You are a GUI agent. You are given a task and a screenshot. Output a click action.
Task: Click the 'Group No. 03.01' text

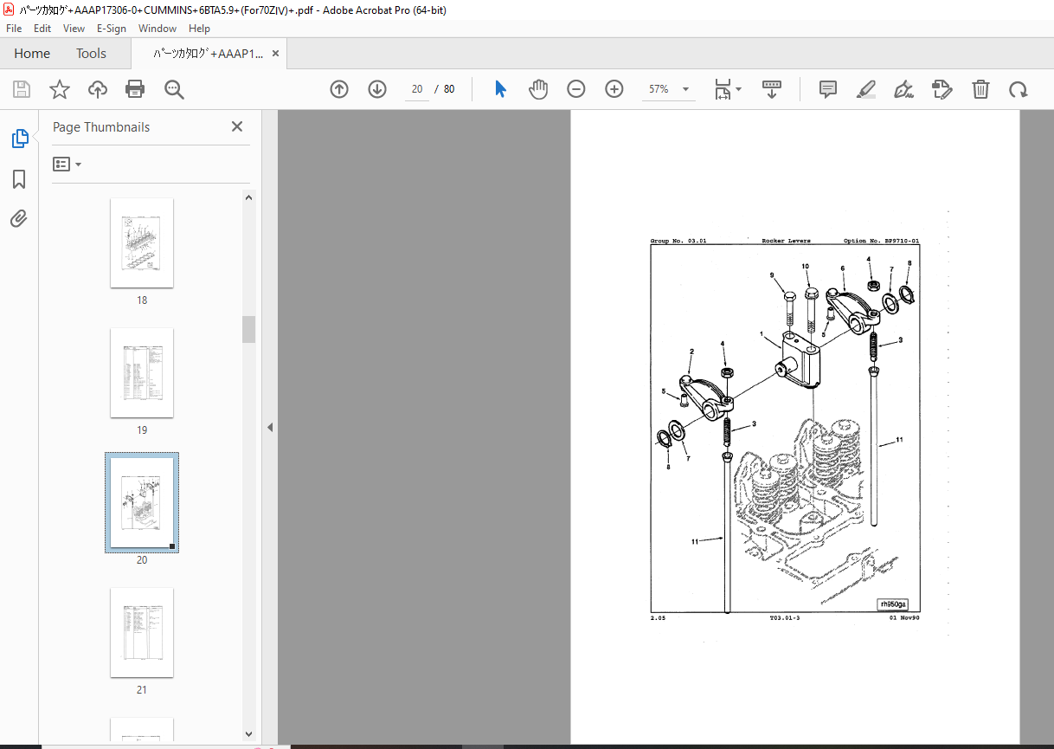678,241
